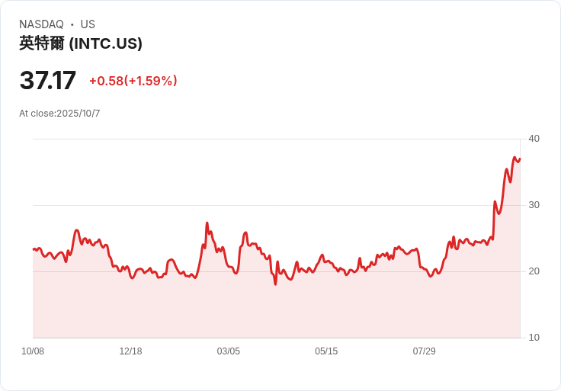Image resolution: width=561 pixels, height=391 pixels.
Task: Click the 37.17 closing price
Action: coord(48,81)
